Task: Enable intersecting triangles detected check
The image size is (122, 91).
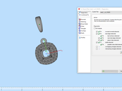Action: click(x=97, y=49)
